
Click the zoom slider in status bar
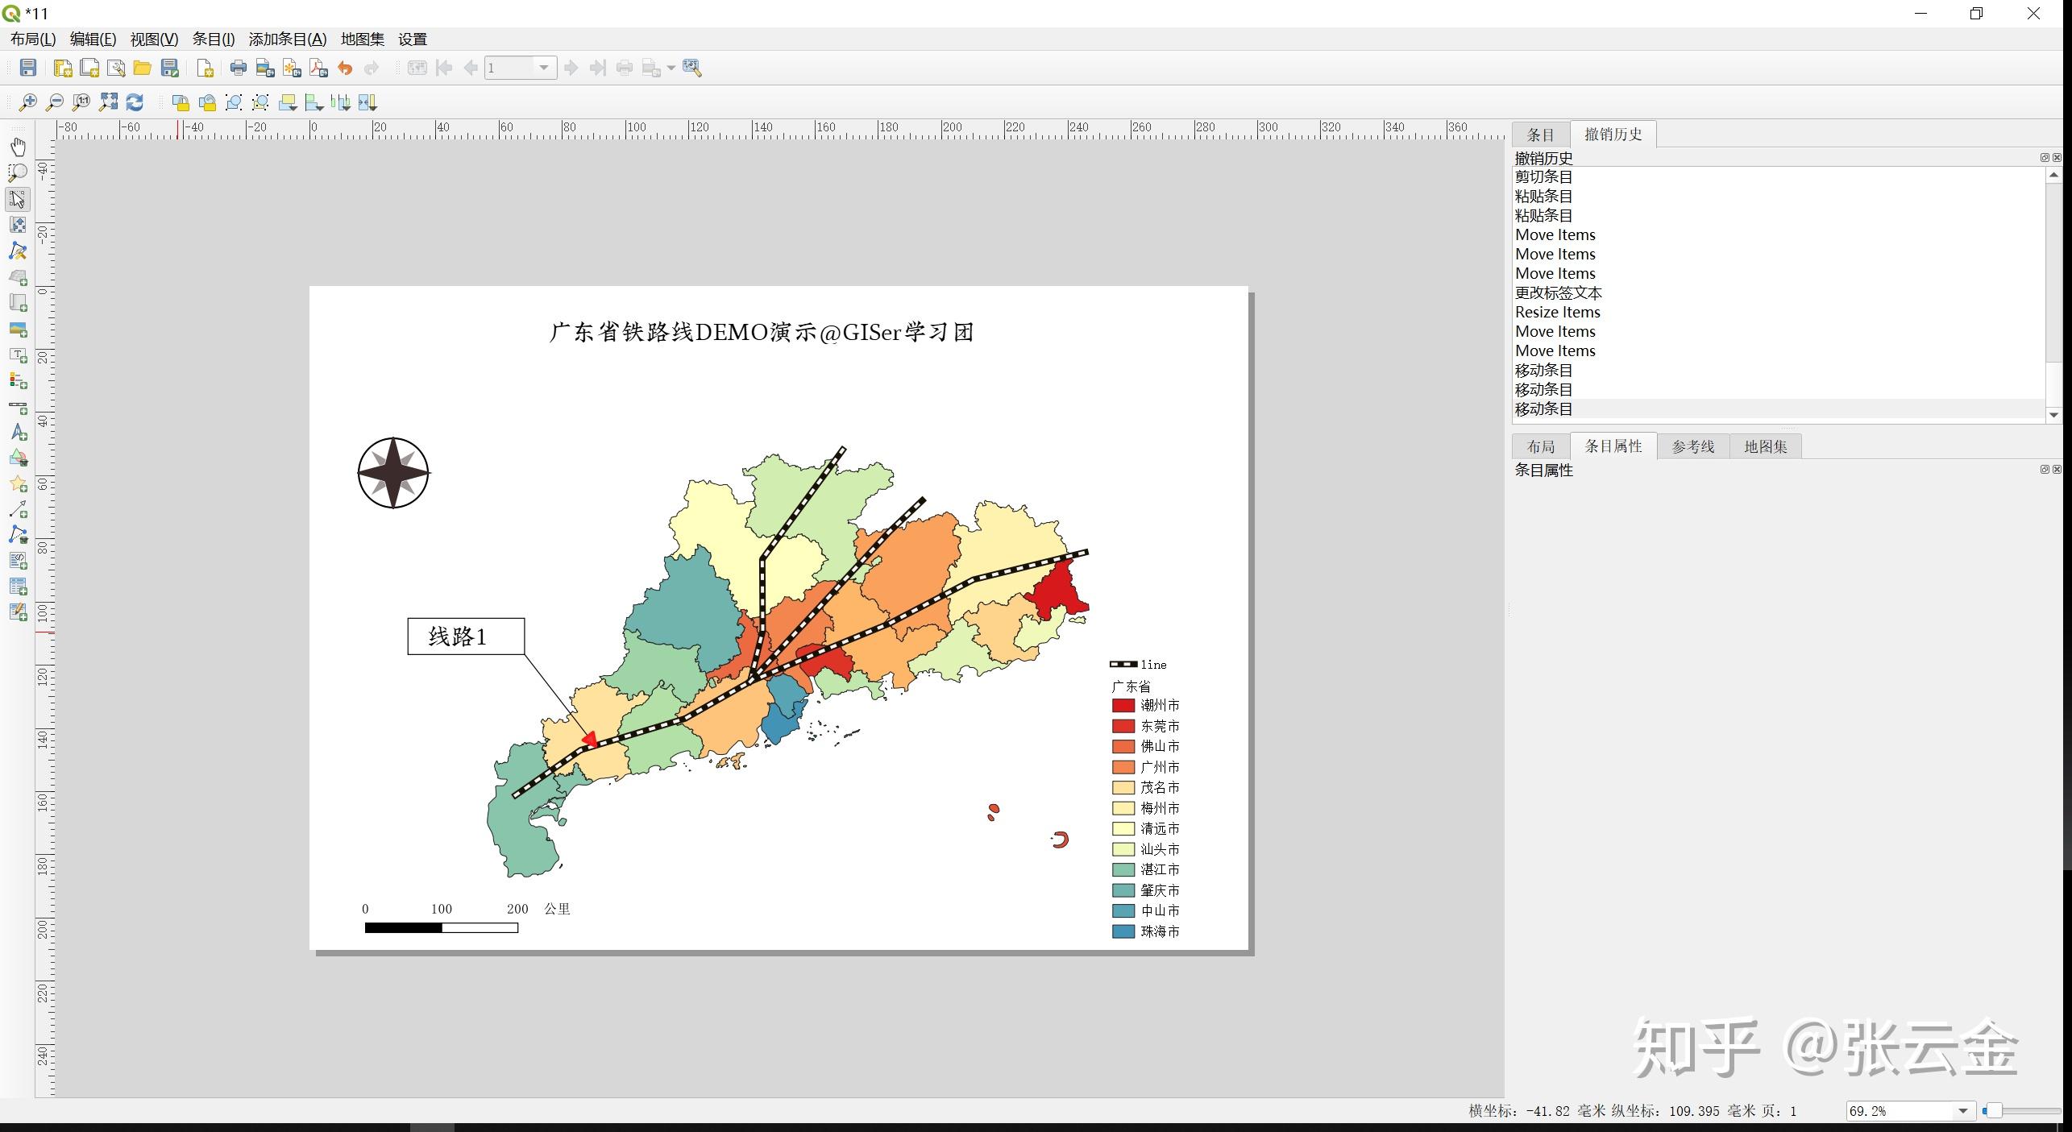(2023, 1111)
